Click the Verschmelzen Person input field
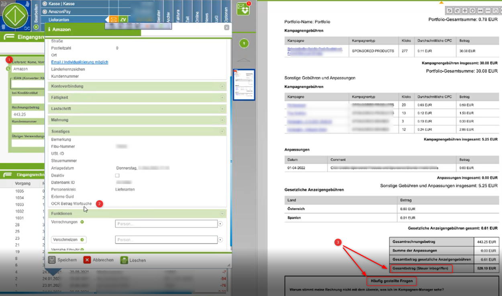 tap(166, 240)
